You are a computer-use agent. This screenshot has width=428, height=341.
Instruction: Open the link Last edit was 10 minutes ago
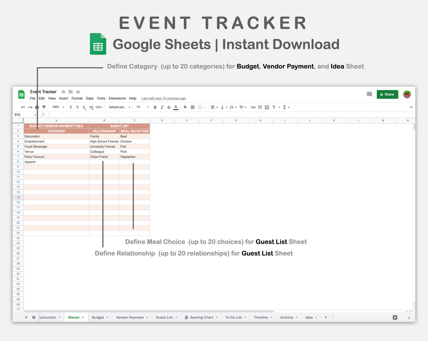coord(163,98)
